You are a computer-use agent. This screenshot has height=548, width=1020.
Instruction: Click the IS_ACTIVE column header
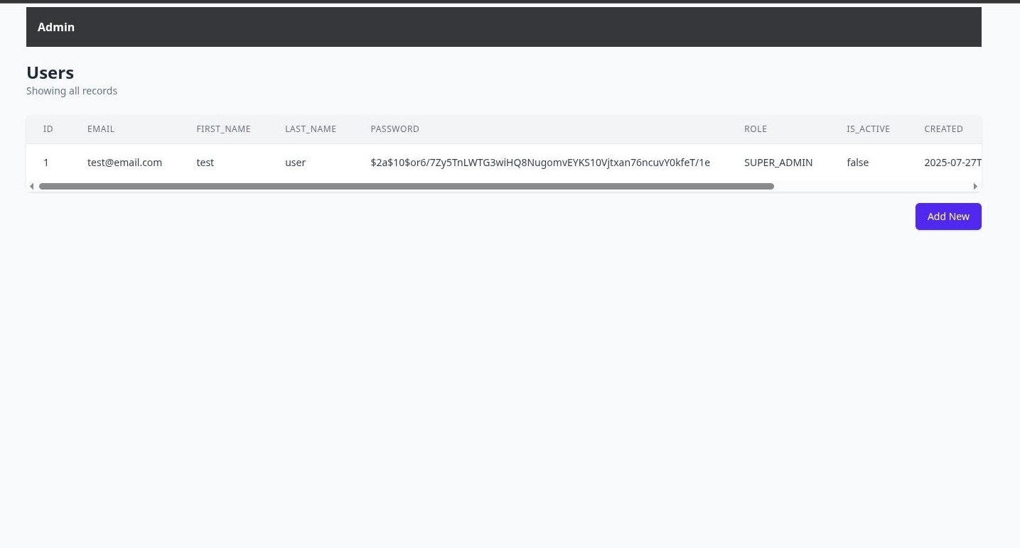coord(868,129)
